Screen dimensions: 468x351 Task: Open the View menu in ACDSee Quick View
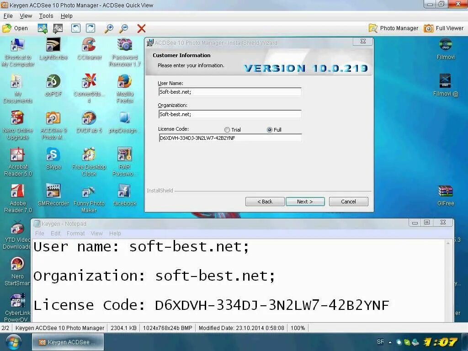pyautogui.click(x=26, y=16)
